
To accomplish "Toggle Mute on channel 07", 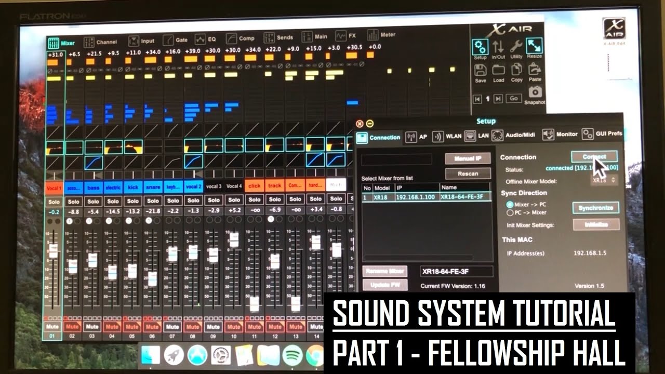I will [172, 327].
